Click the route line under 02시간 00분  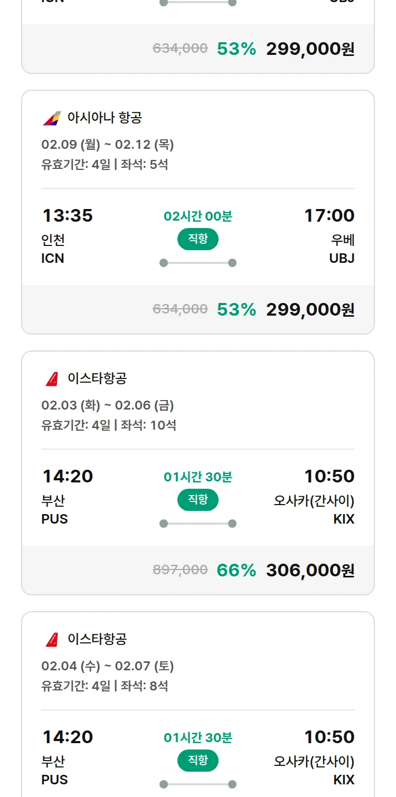198,263
